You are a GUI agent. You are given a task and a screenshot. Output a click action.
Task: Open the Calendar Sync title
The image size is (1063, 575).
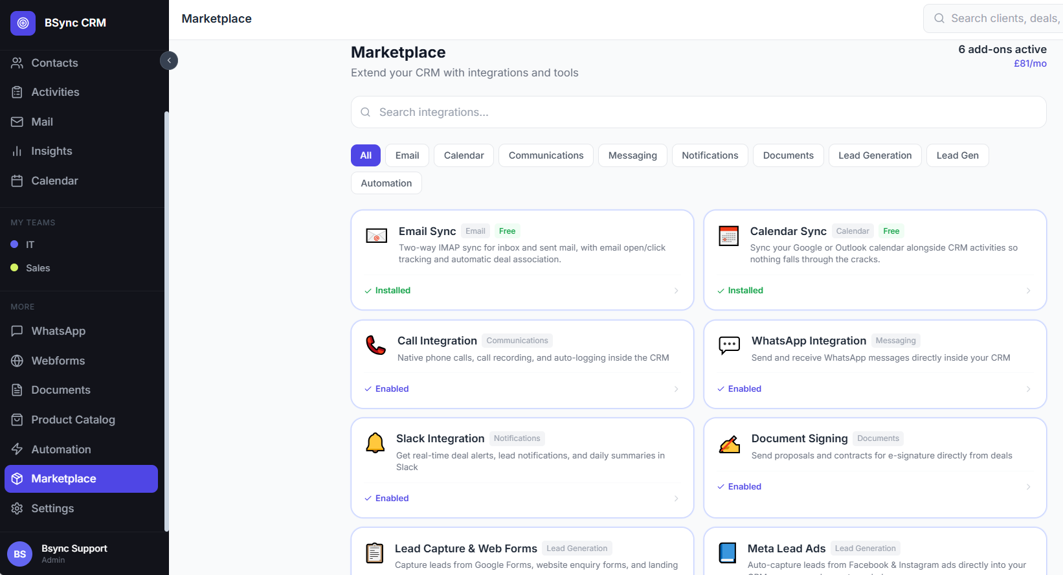pyautogui.click(x=788, y=231)
